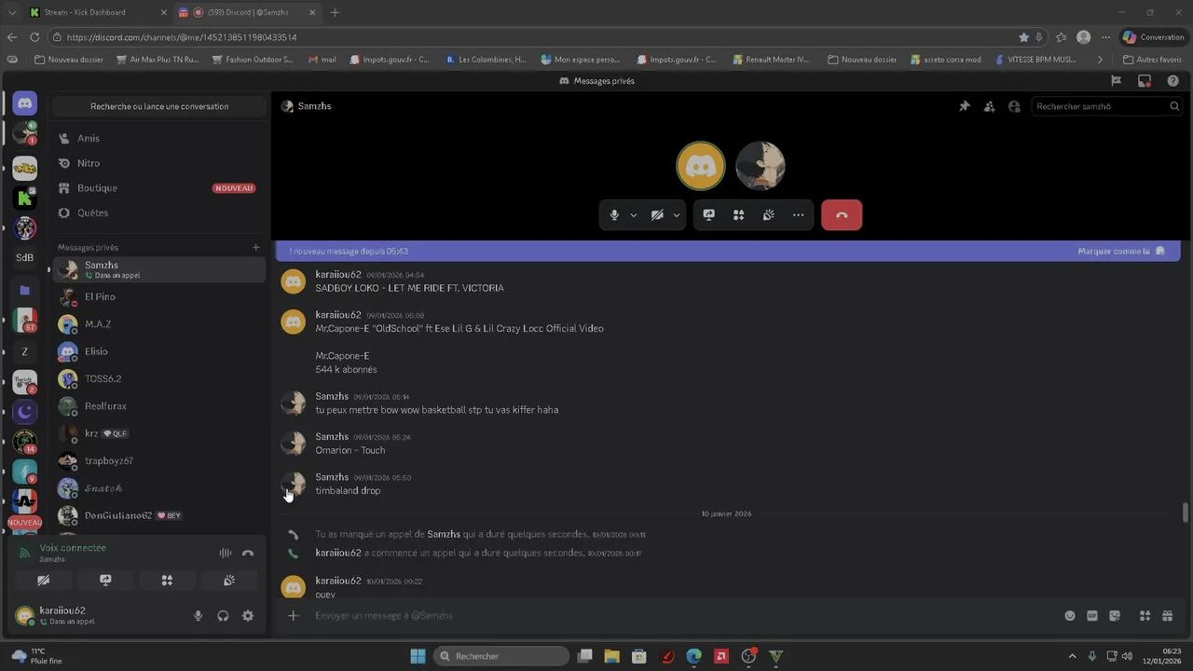Open Autres favoris folder
This screenshot has width=1193, height=671.
coord(1152,59)
